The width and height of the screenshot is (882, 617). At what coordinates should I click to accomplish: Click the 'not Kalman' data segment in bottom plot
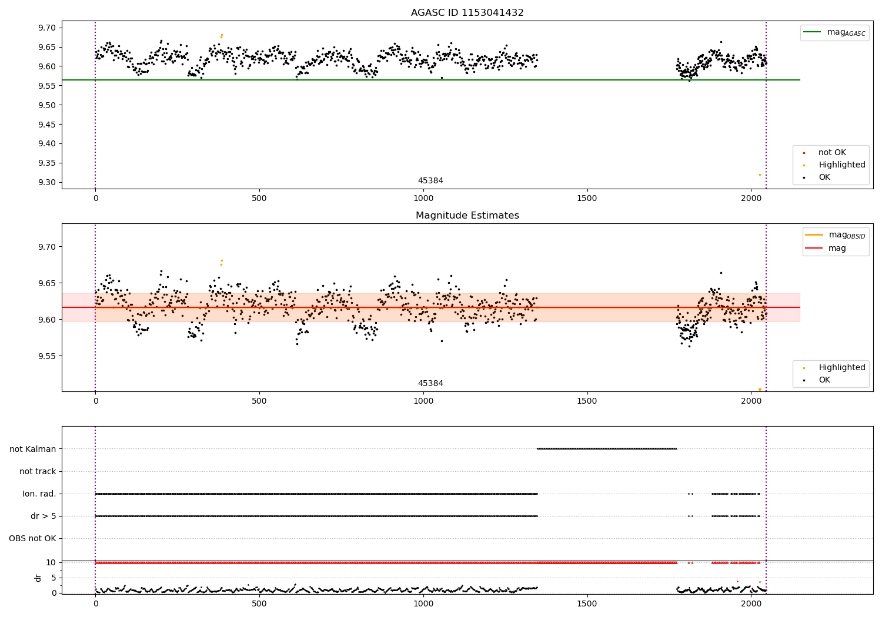click(x=607, y=449)
